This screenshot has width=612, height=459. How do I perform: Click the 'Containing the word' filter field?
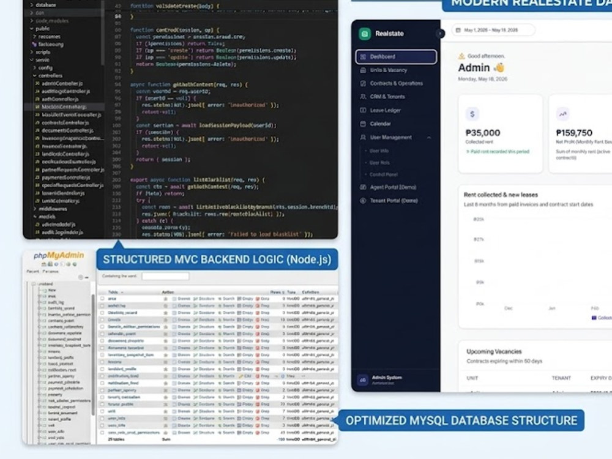pos(165,277)
